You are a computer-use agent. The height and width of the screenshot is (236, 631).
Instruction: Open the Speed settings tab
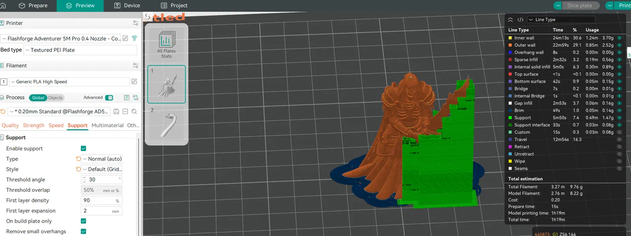click(x=56, y=125)
